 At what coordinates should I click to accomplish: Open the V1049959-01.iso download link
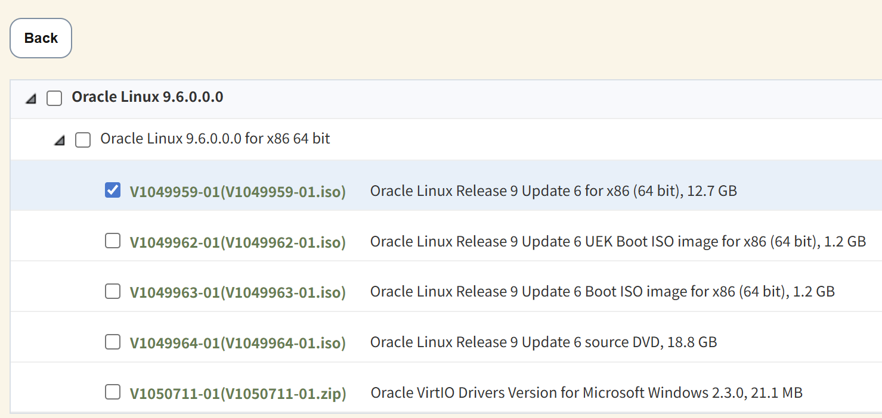click(x=237, y=191)
